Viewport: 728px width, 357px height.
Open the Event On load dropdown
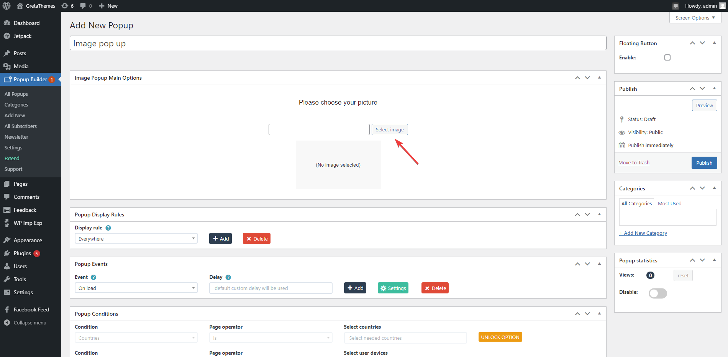coord(136,288)
